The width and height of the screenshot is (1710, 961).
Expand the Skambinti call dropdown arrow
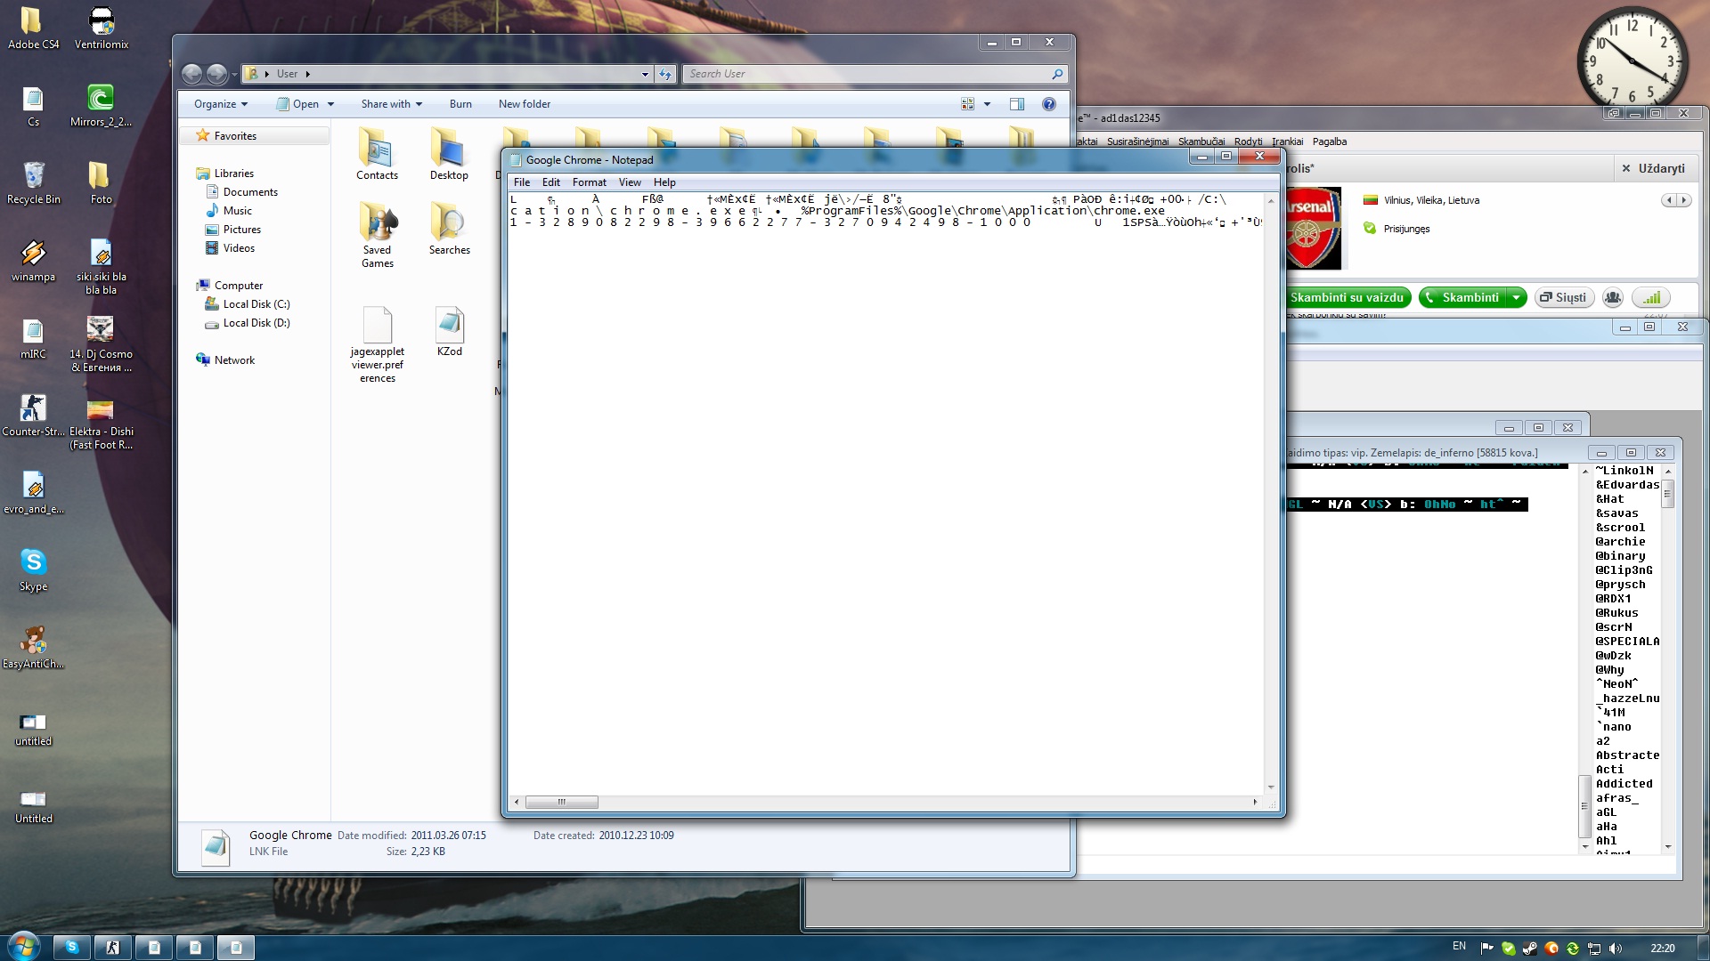point(1516,297)
